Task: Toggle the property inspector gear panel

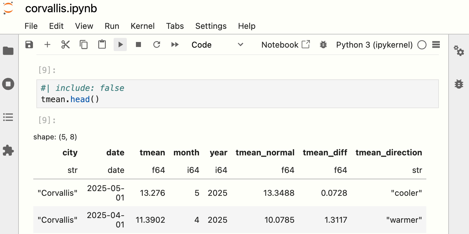Action: click(459, 51)
